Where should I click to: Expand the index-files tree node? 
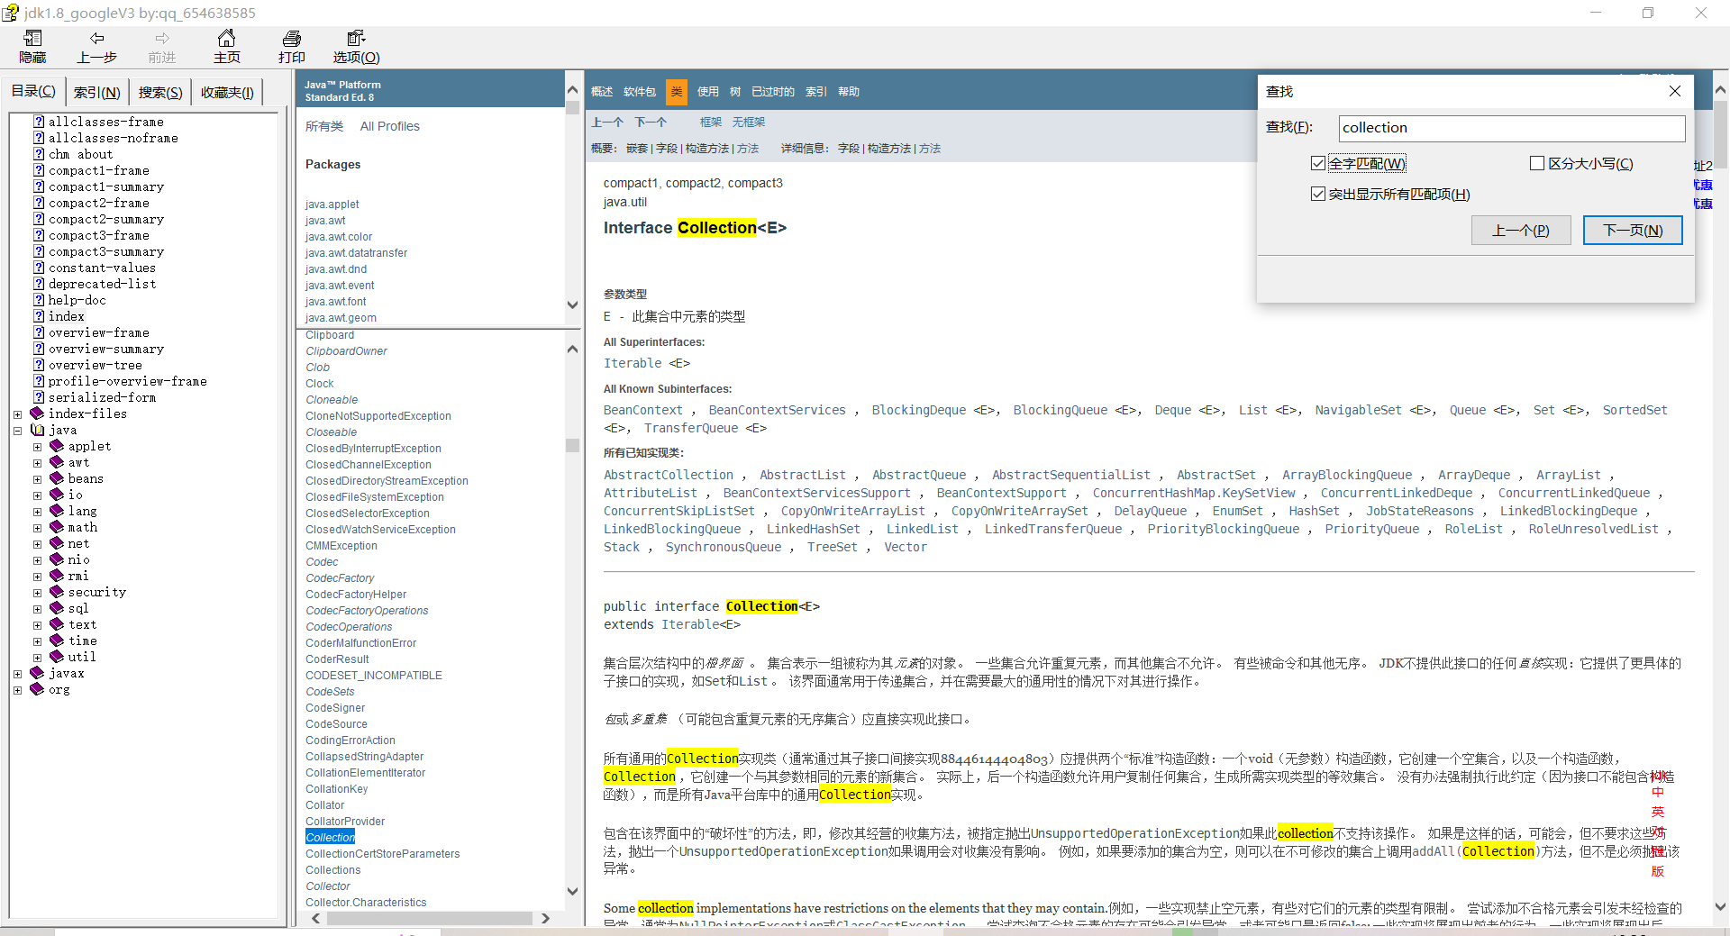tap(17, 414)
